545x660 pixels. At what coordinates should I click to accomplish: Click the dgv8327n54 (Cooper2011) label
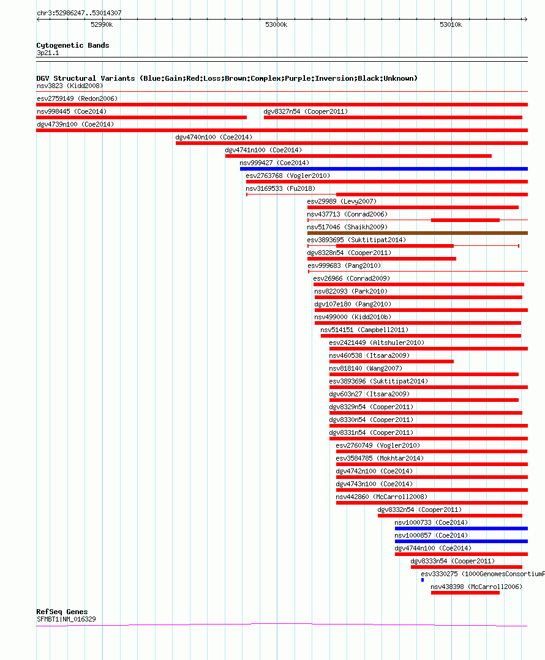click(x=306, y=111)
